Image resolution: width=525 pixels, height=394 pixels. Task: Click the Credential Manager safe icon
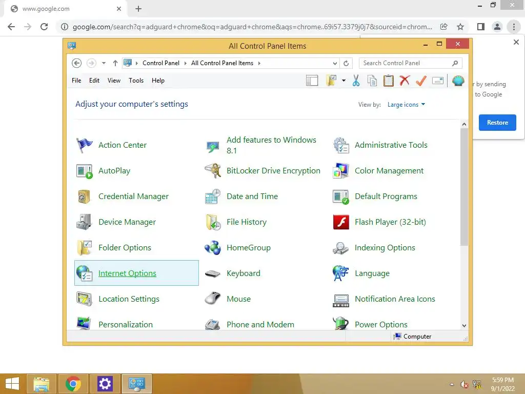[84, 196]
